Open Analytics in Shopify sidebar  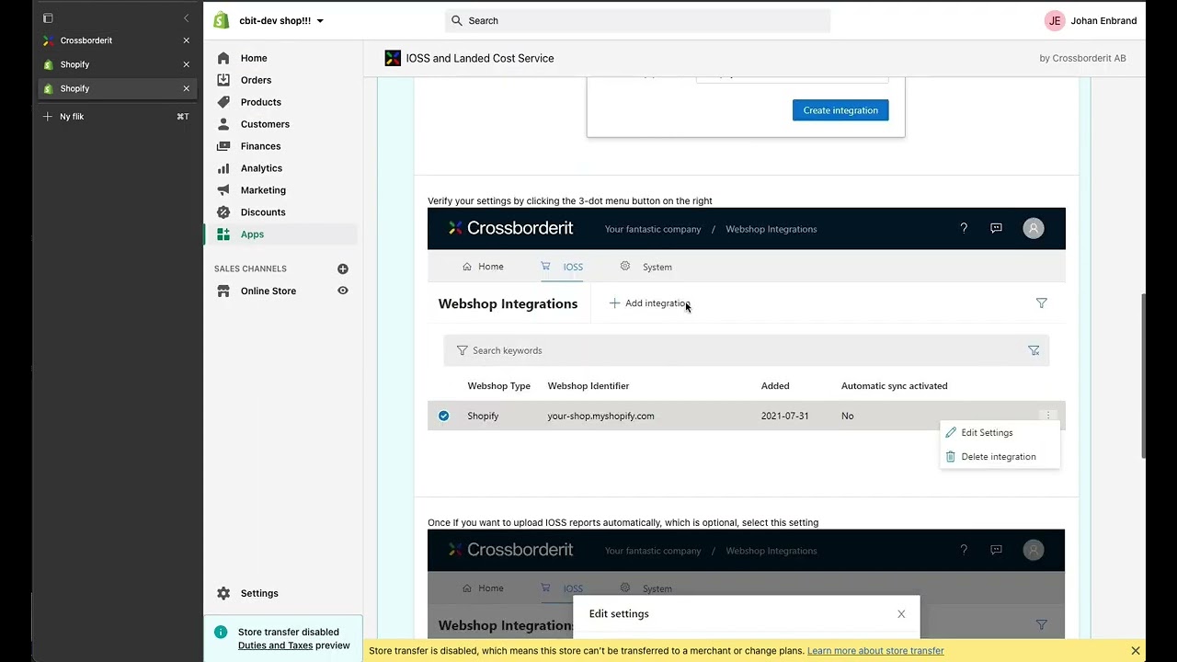(x=261, y=168)
